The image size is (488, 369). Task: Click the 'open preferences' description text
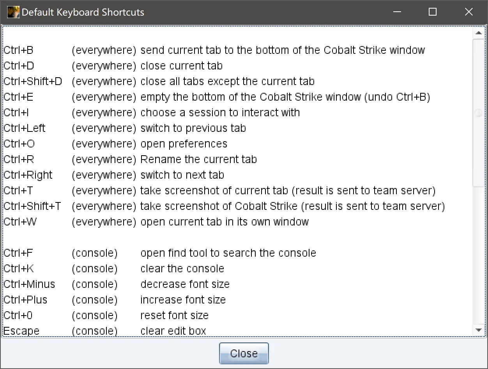tap(184, 144)
